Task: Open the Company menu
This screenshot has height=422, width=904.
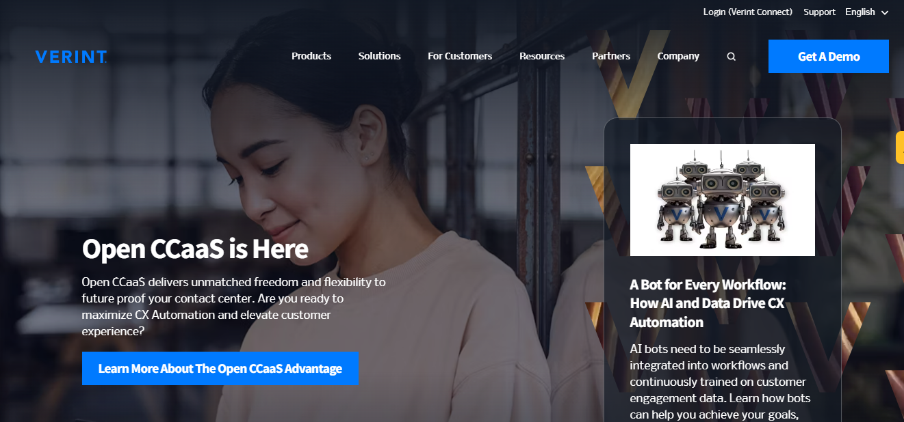Action: tap(678, 56)
